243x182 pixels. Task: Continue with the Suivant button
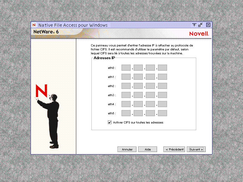[x=196, y=149]
